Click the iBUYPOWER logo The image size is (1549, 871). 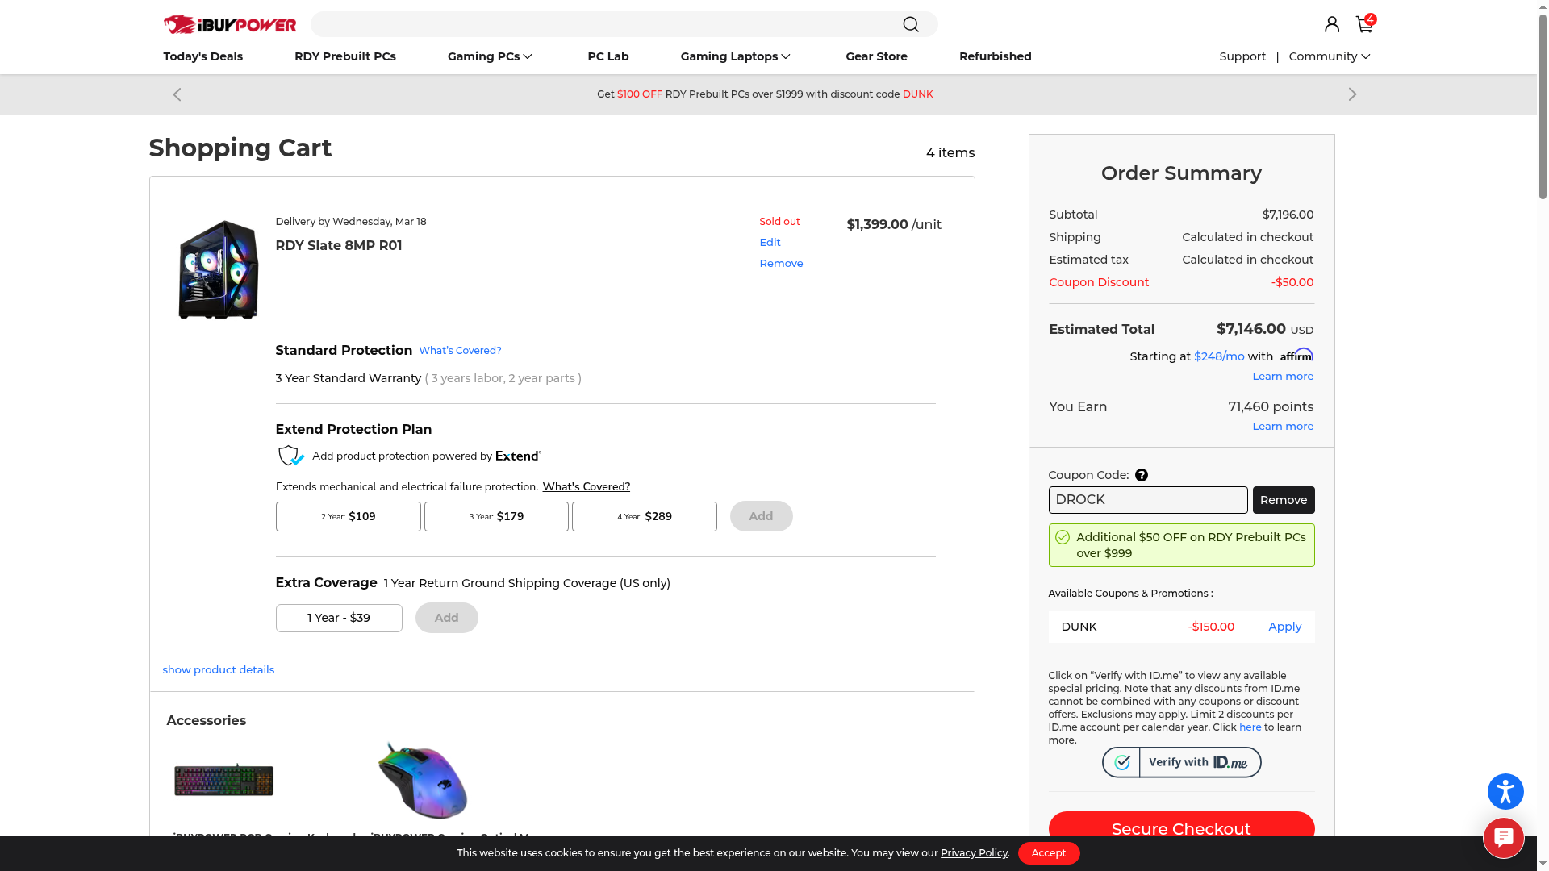pos(230,25)
